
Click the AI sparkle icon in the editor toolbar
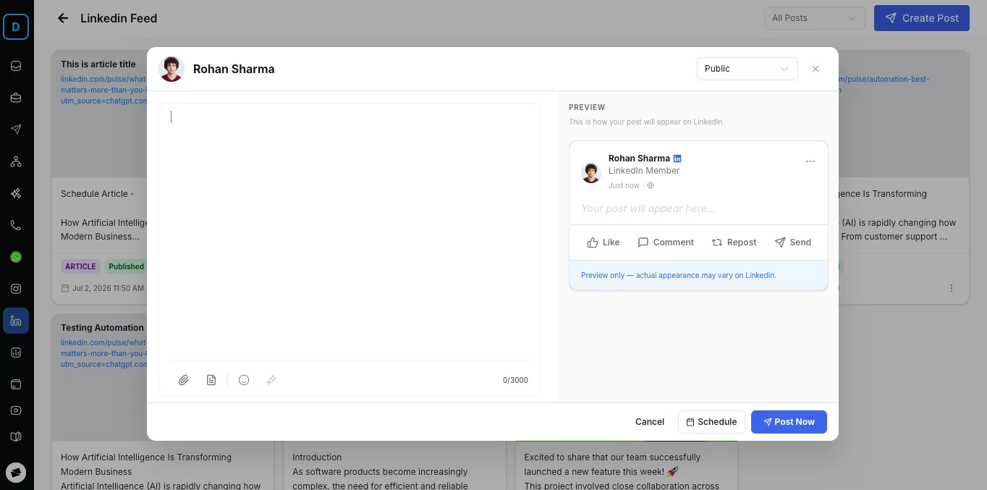click(271, 380)
